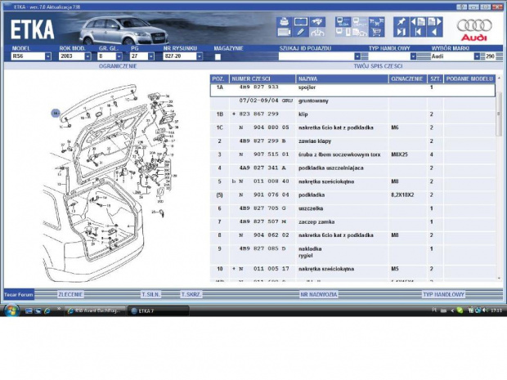Go to previous page with left-arrow page icon
This screenshot has height=380, width=507.
[x=418, y=22]
